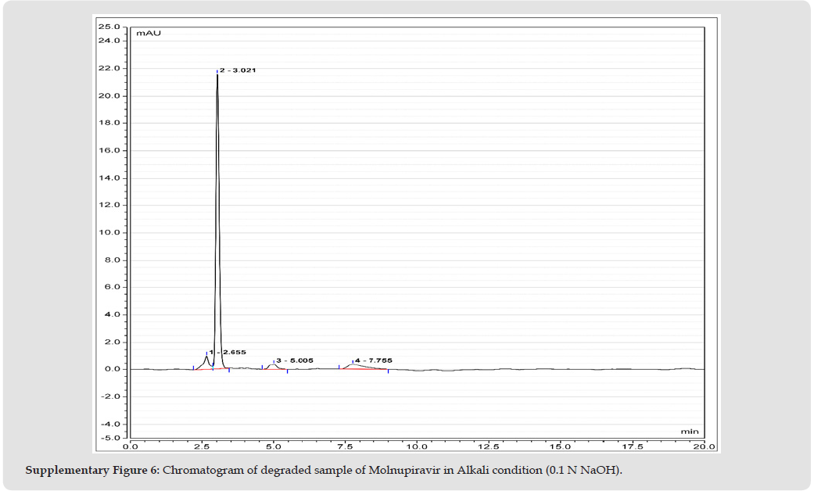Click the peak label '3 - 5.005'

point(295,360)
